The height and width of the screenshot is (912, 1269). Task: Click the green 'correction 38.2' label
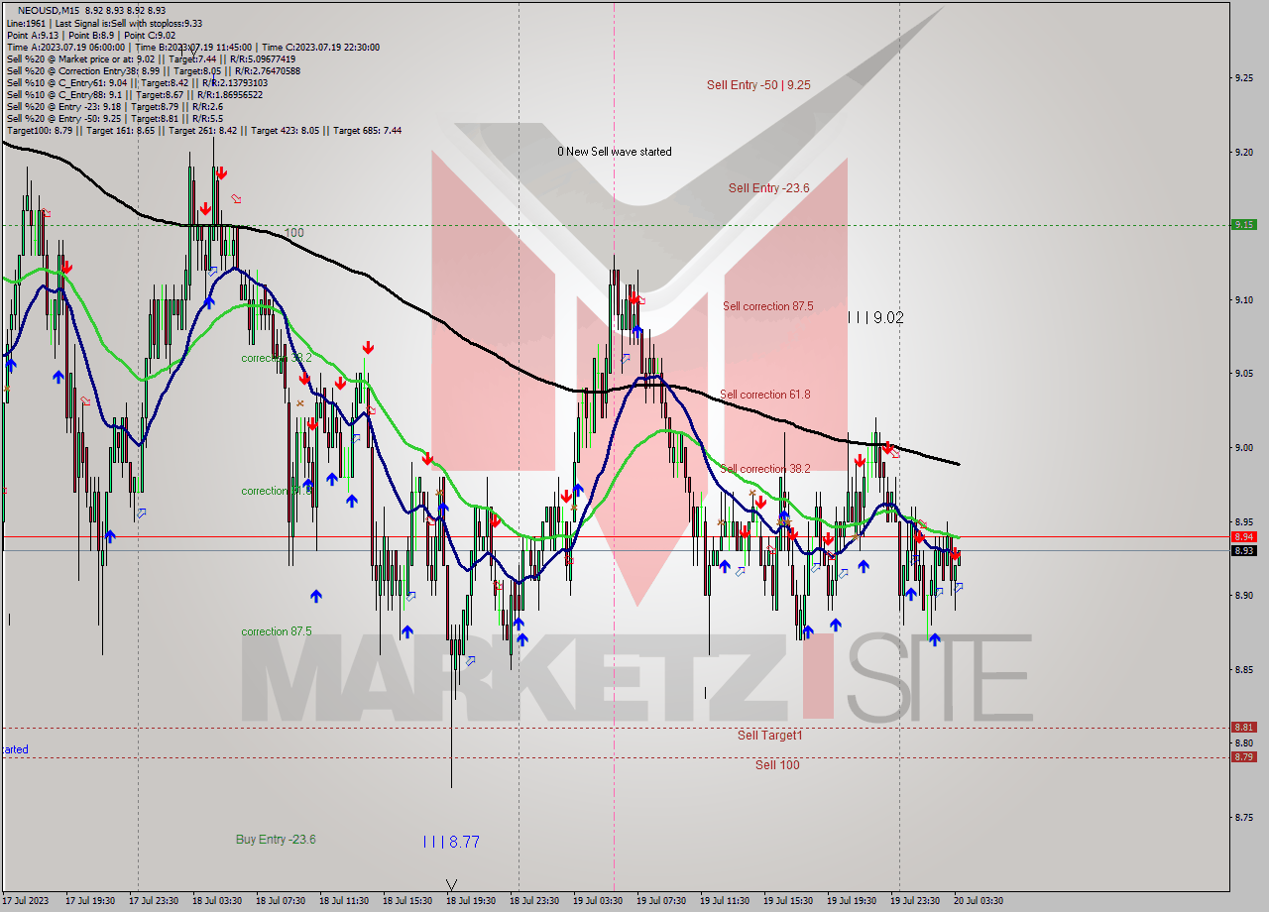(x=276, y=358)
